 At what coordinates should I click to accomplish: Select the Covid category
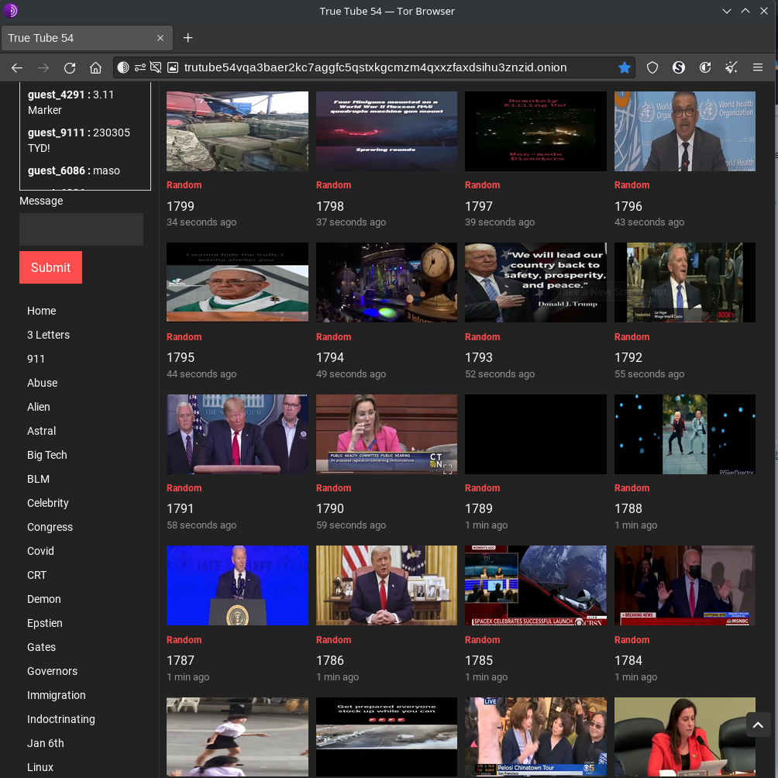coord(40,551)
